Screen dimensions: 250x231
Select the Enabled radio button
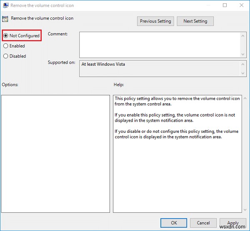pos(6,46)
